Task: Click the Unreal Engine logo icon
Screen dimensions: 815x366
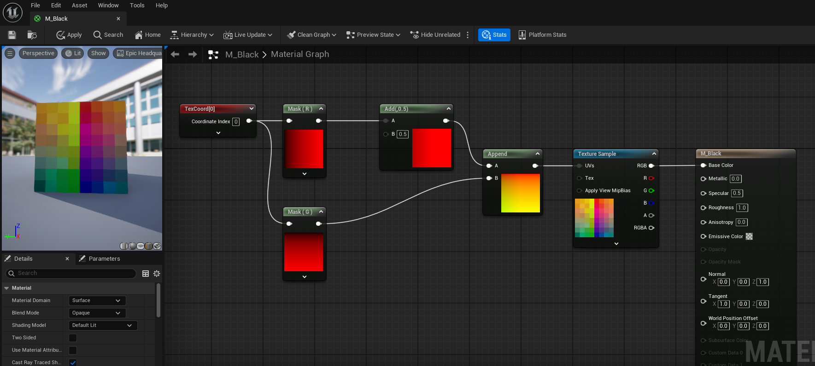Action: coord(12,12)
